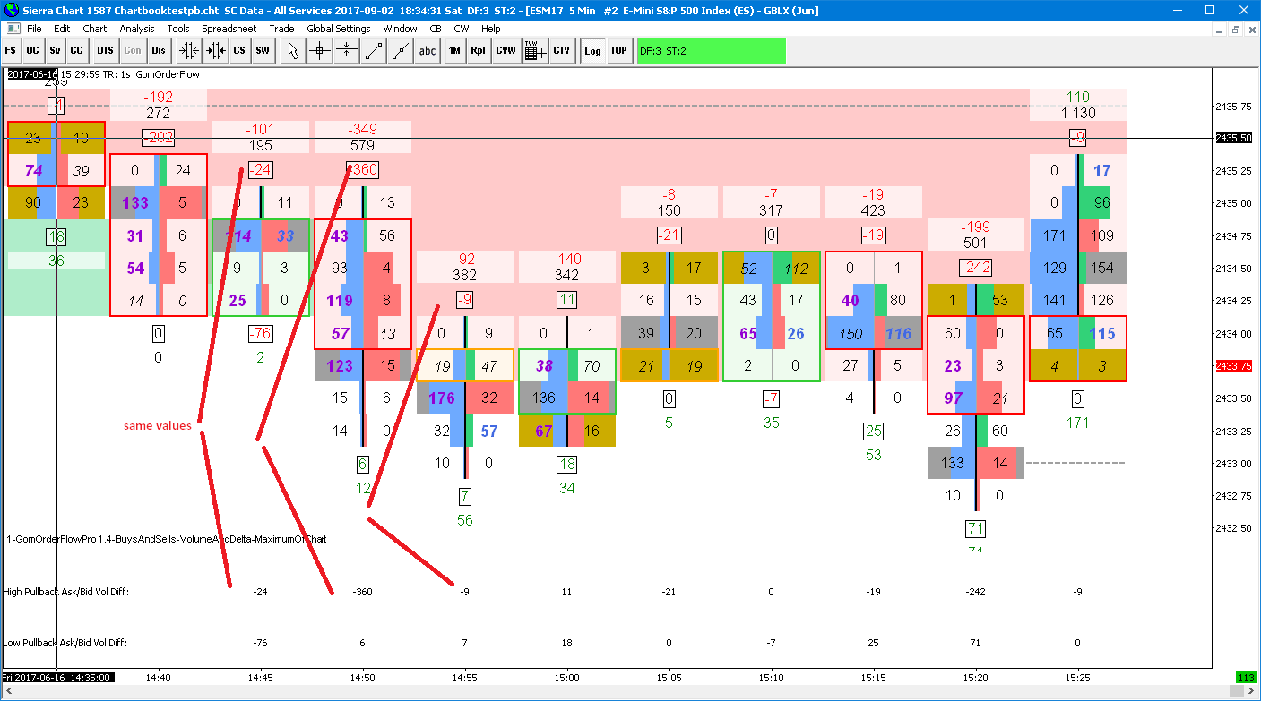Open the Spreadsheet menu
This screenshot has width=1261, height=701.
click(x=229, y=29)
